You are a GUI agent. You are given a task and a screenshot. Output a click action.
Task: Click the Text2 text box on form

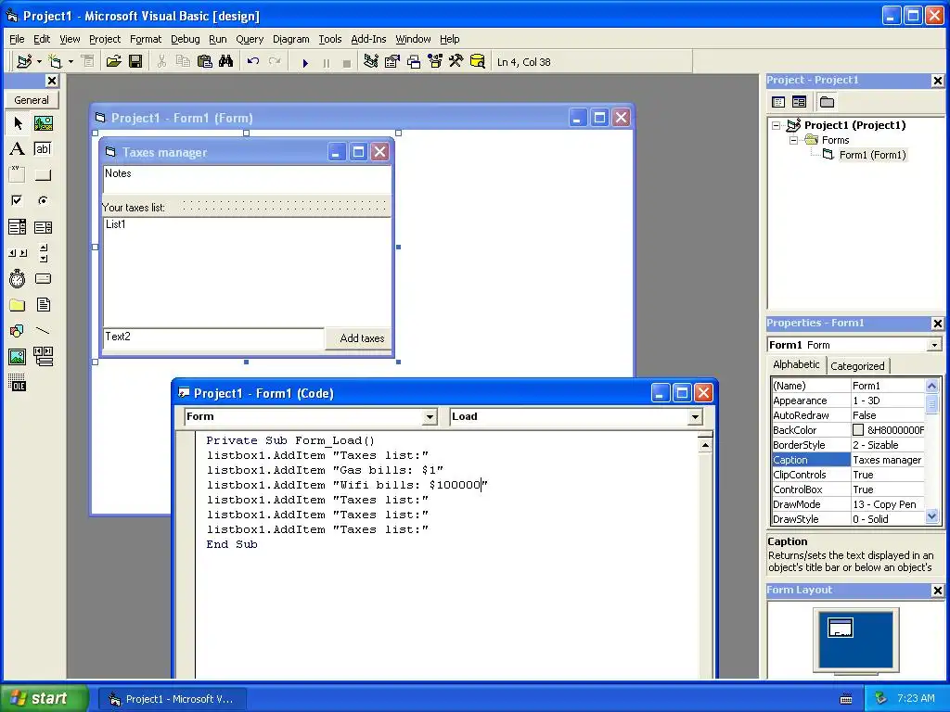214,337
